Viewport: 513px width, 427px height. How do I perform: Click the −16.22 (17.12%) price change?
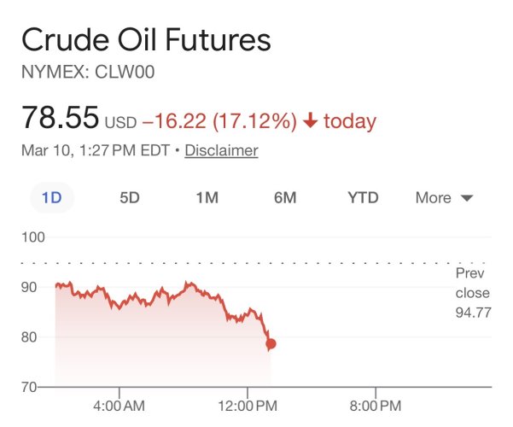[219, 121]
